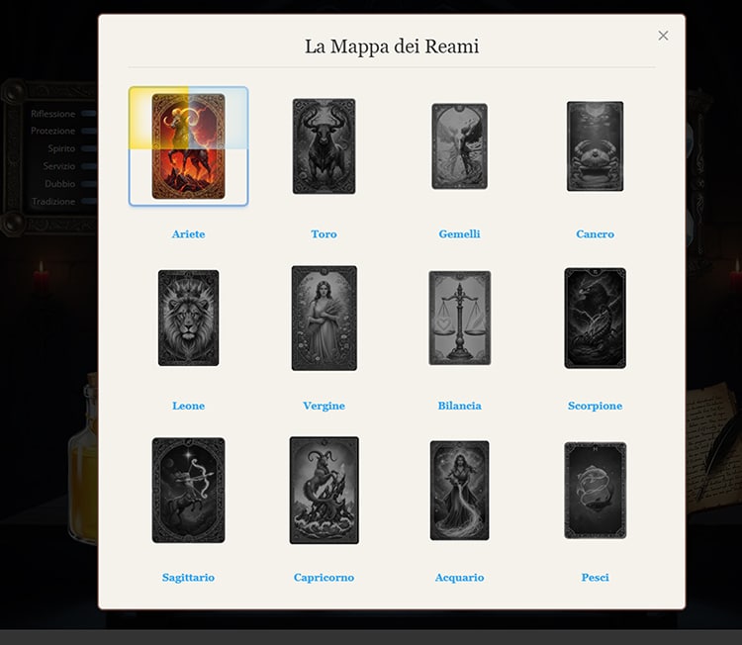Select the Leone lion card
The image size is (742, 645).
188,318
